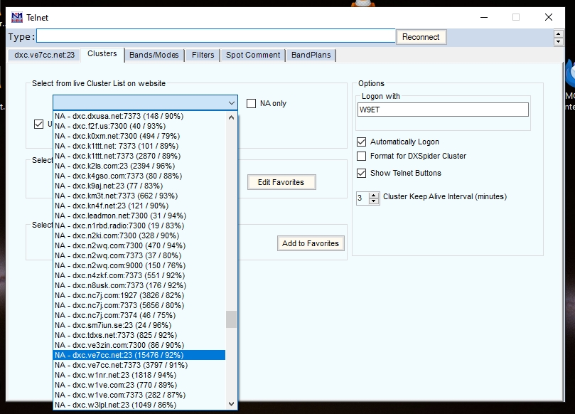Enable the NA only checkbox
The image size is (575, 414).
click(252, 103)
